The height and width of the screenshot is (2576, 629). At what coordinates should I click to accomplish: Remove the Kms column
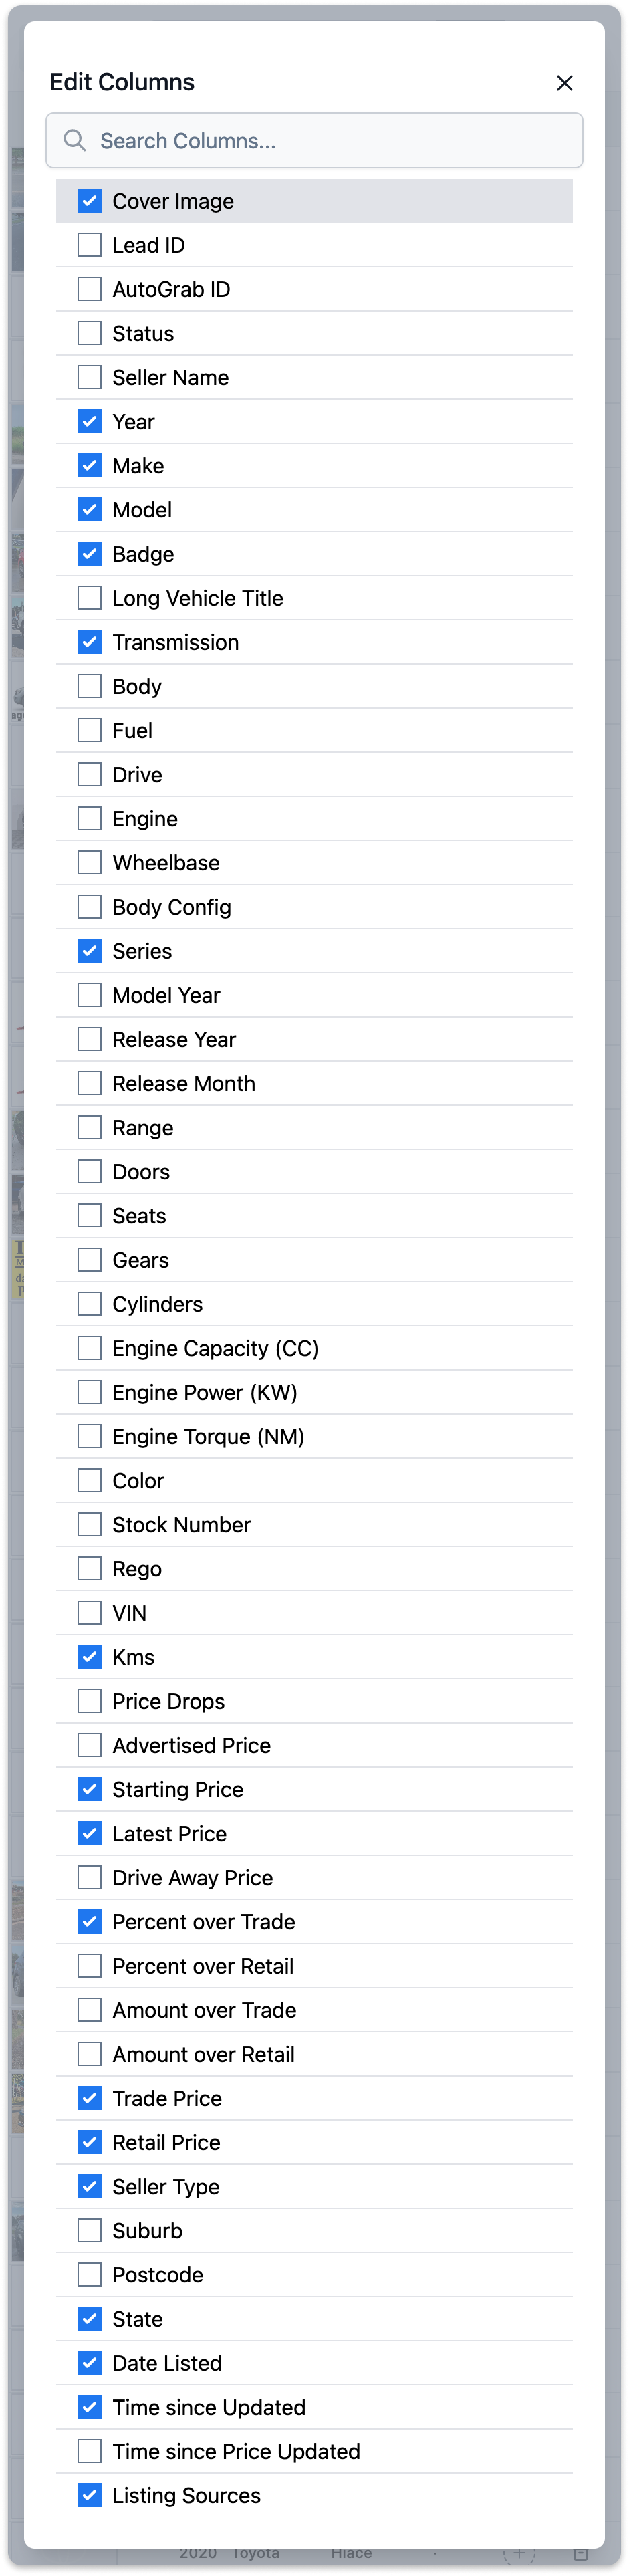(x=90, y=1657)
